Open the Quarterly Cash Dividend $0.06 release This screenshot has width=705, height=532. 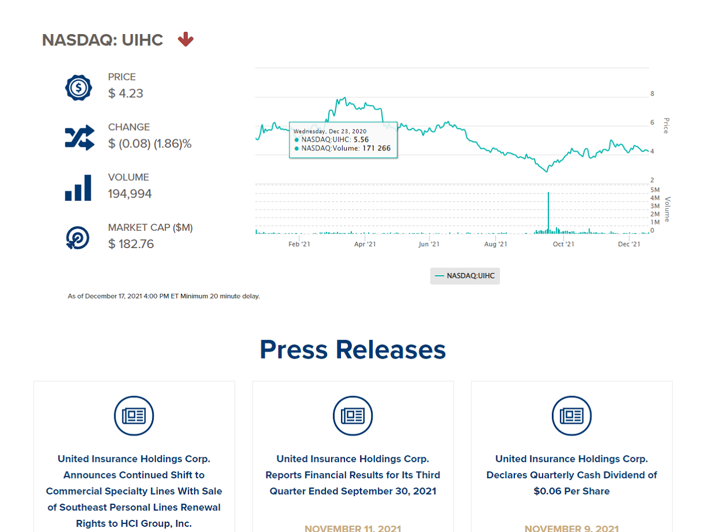[572, 475]
